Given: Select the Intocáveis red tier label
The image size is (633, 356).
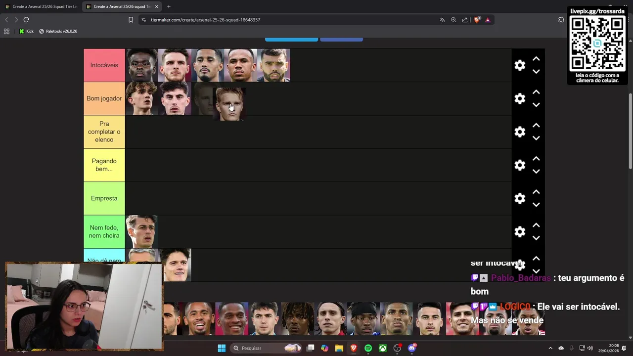Looking at the screenshot, I should point(104,65).
